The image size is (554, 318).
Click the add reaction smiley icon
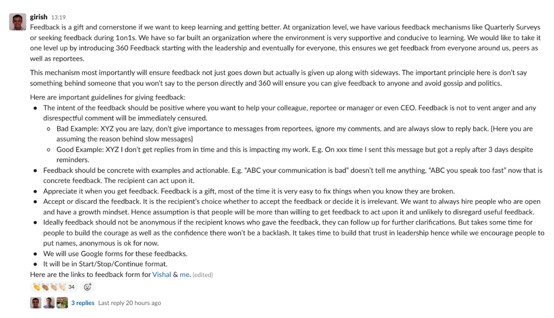(87, 287)
